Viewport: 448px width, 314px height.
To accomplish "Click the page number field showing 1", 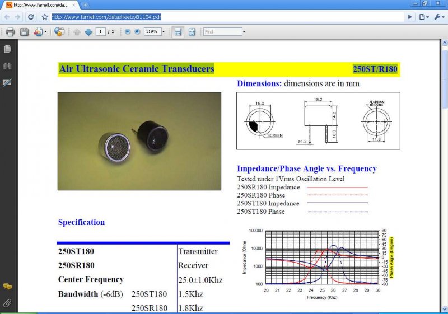I will pos(100,32).
